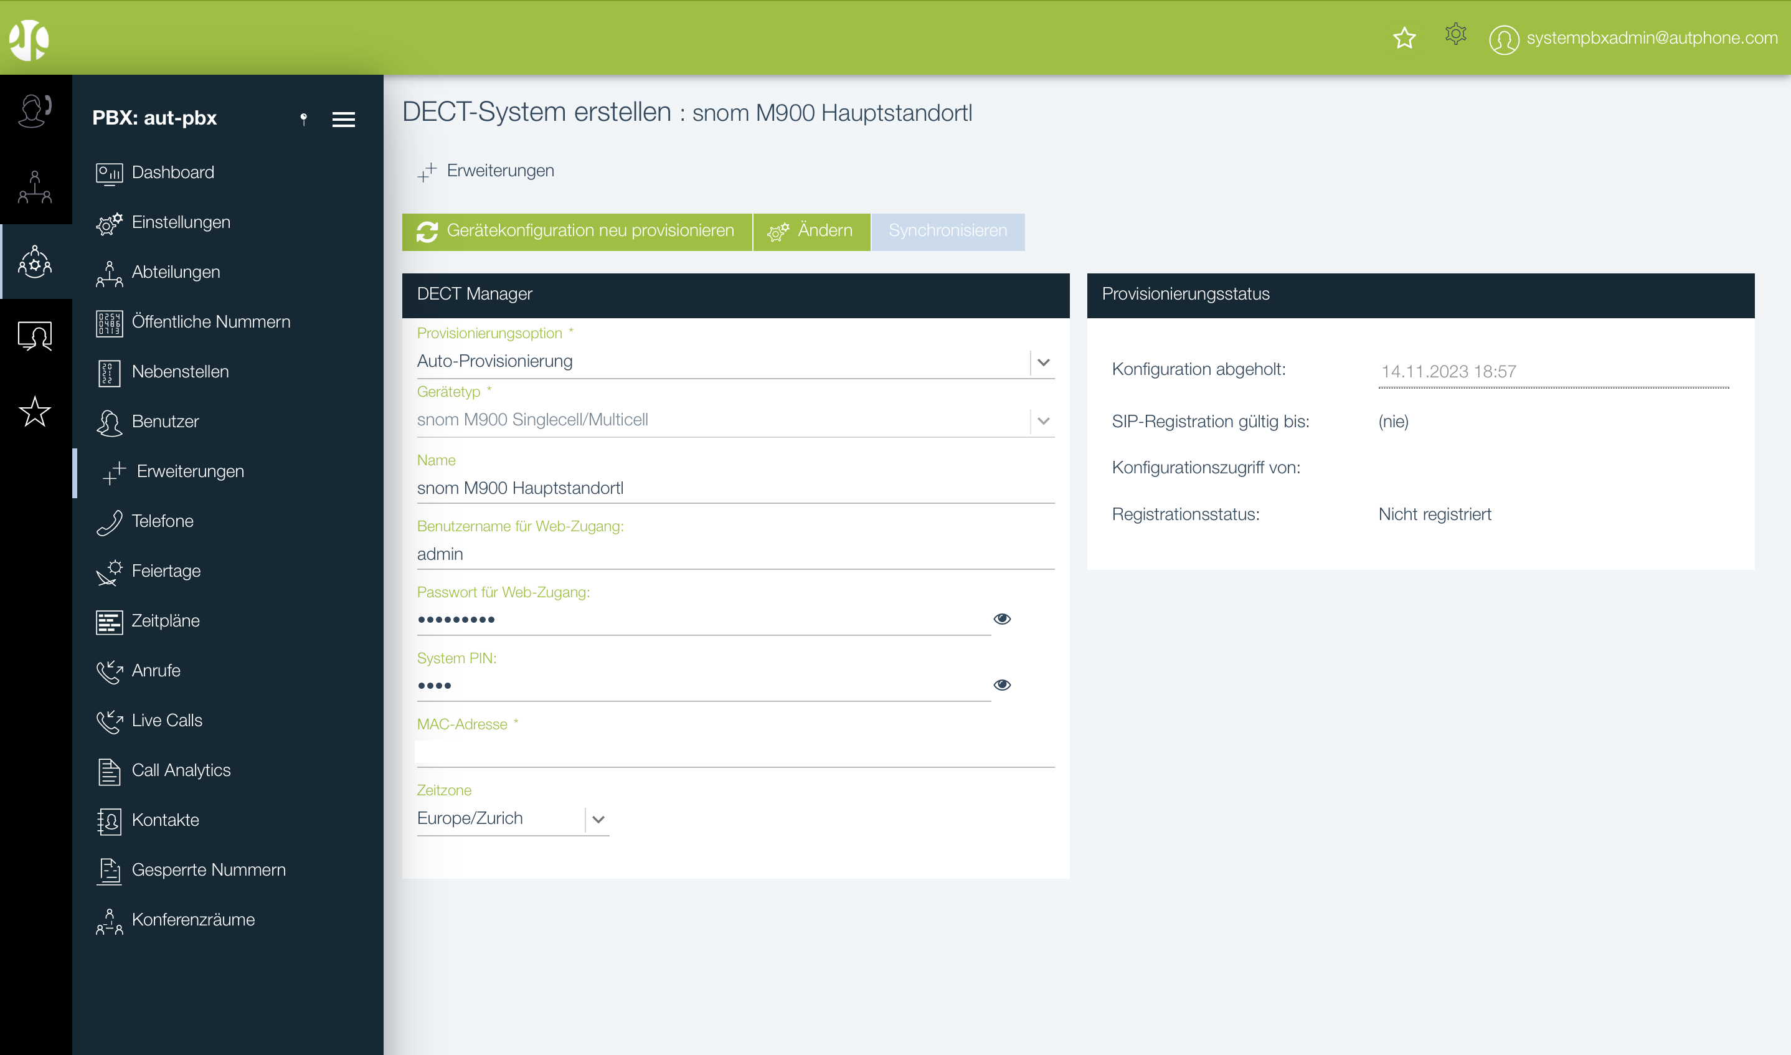
Task: Click the user account avatar icon
Action: coord(1503,39)
